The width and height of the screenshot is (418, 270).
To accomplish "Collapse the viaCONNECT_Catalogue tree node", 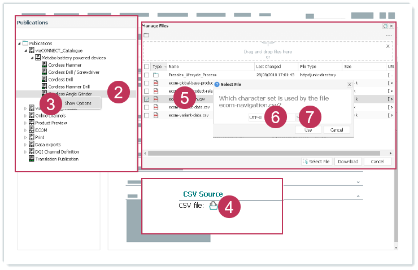I will (x=25, y=50).
